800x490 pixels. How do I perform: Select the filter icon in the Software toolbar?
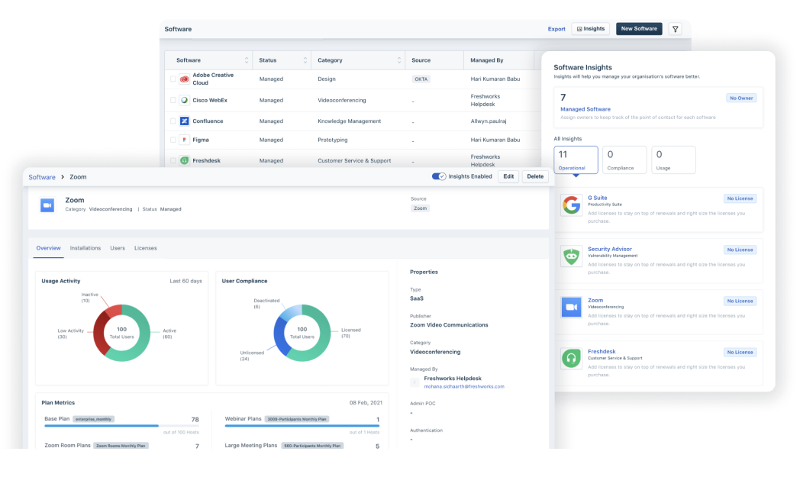(675, 28)
